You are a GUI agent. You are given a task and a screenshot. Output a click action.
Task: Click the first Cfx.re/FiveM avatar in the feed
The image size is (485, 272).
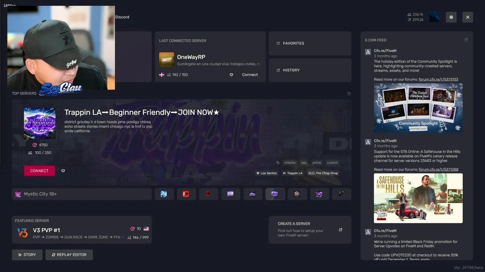pyautogui.click(x=368, y=52)
